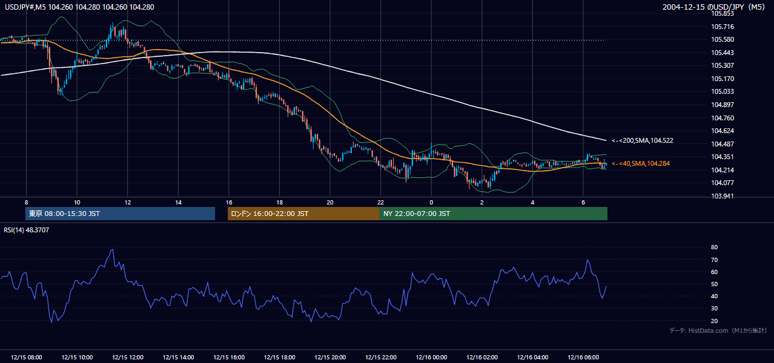This screenshot has width=774, height=363.
Task: Click price axis value 104.077
Action: pos(723,183)
